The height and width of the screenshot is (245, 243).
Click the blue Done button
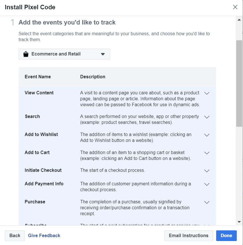(x=226, y=236)
